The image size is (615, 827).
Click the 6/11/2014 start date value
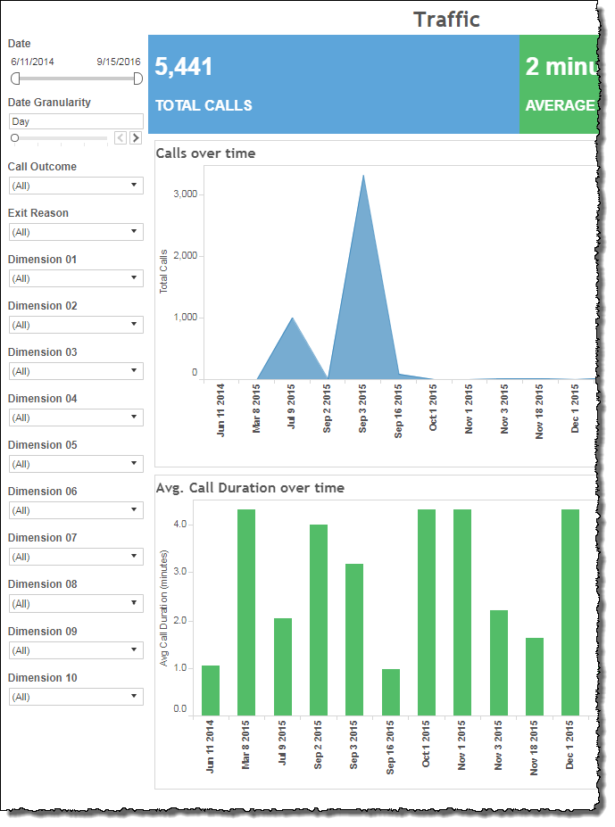[32, 62]
